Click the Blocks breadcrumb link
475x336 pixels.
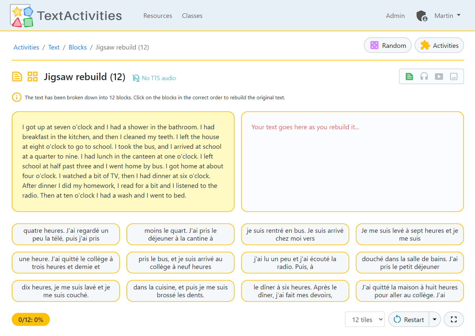click(78, 47)
